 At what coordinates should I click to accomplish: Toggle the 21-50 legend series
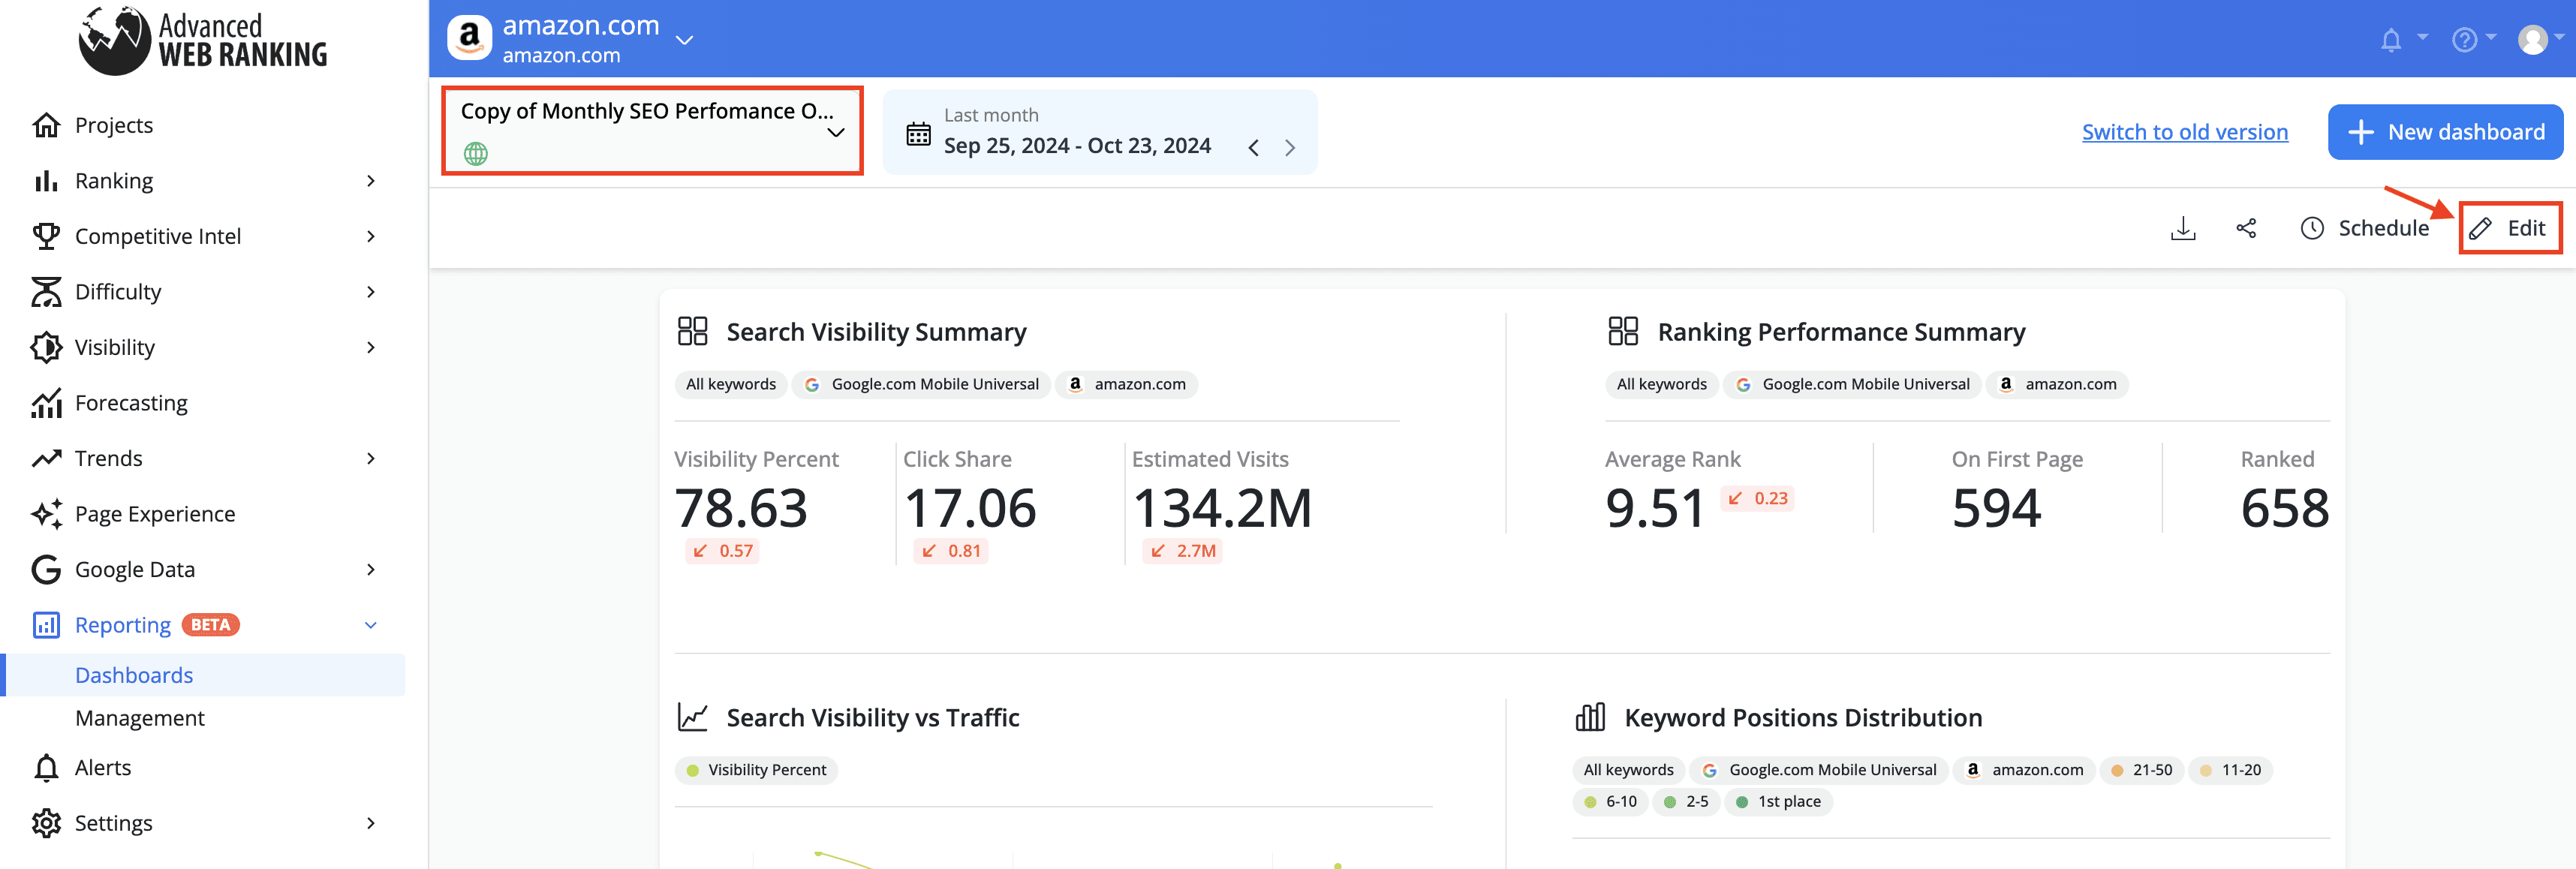coord(2142,770)
